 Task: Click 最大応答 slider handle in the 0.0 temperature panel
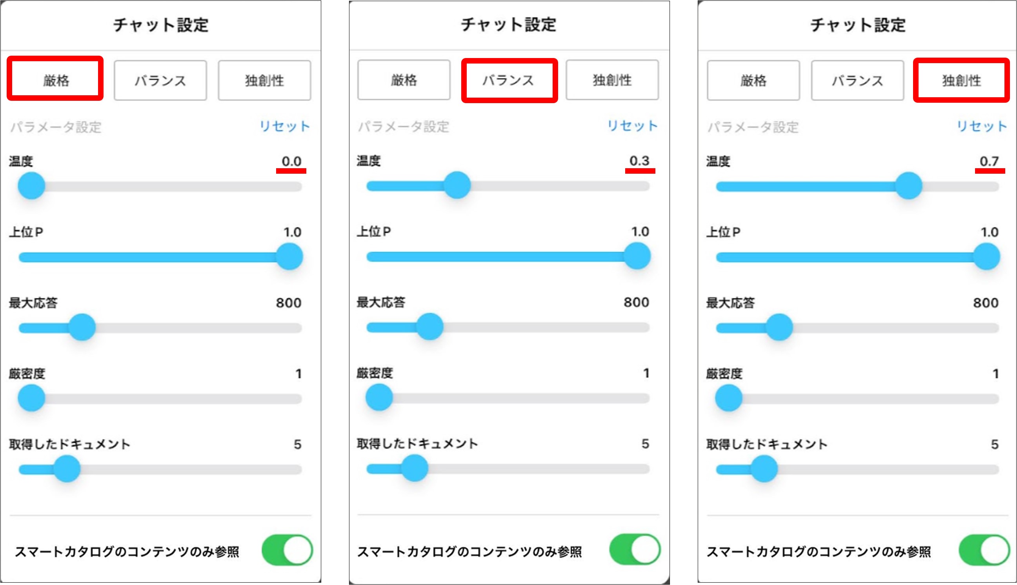(x=82, y=327)
